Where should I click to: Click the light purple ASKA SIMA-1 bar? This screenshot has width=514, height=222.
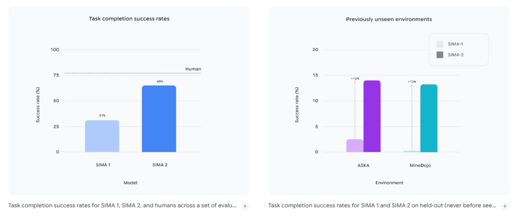coord(354,146)
